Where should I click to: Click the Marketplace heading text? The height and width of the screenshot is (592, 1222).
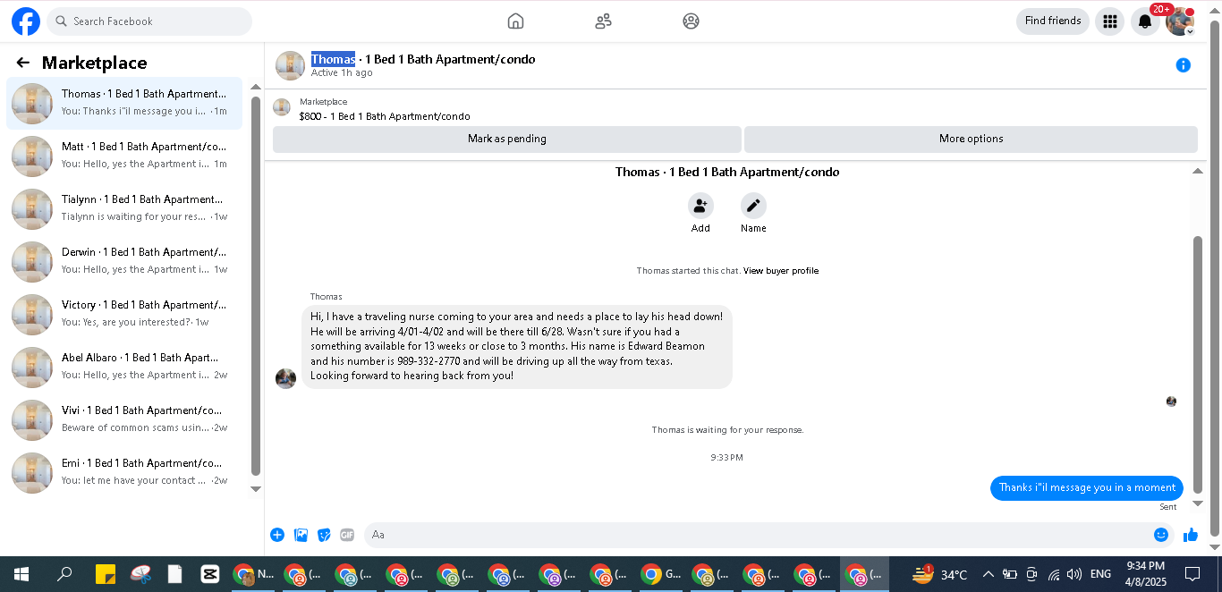coord(94,63)
